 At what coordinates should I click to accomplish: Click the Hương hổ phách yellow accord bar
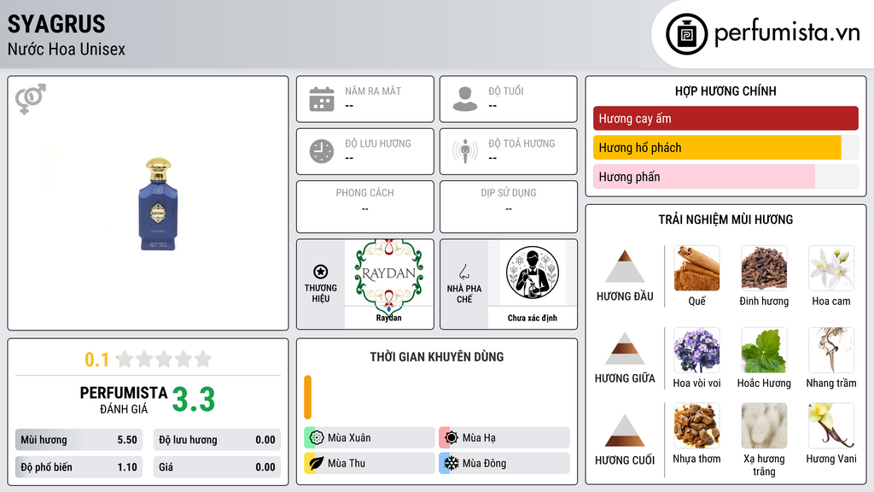pos(717,148)
